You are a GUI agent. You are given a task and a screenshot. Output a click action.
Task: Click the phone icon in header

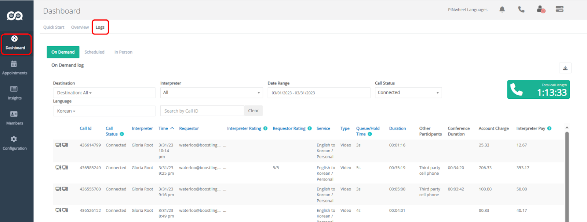point(521,10)
